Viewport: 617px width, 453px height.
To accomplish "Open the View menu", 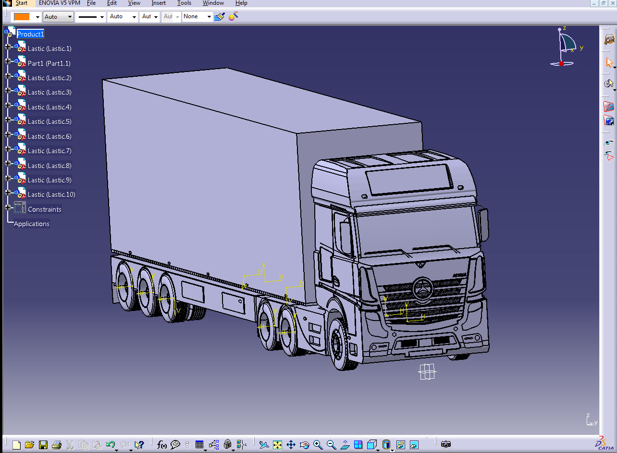I will [134, 3].
